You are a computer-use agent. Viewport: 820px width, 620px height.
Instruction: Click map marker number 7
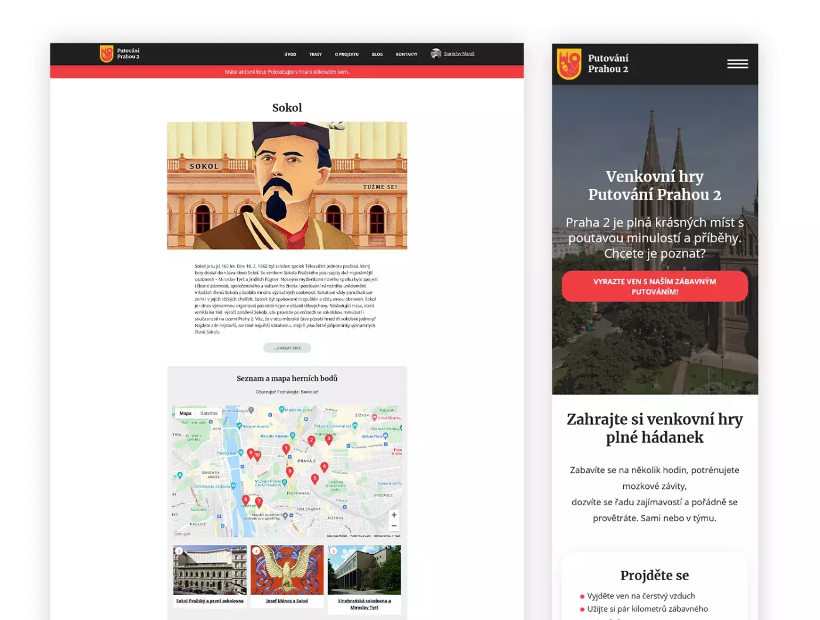259,502
